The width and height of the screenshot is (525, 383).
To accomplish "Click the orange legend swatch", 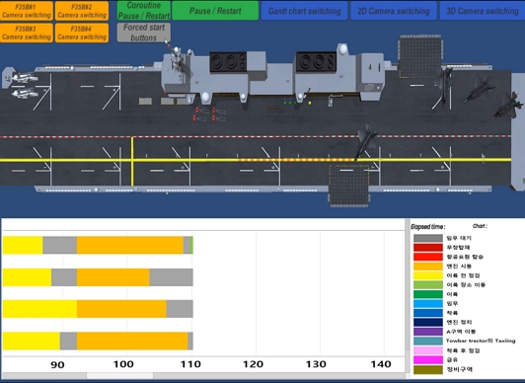I will tap(428, 267).
